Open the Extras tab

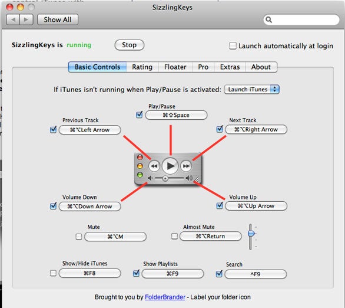[230, 67]
